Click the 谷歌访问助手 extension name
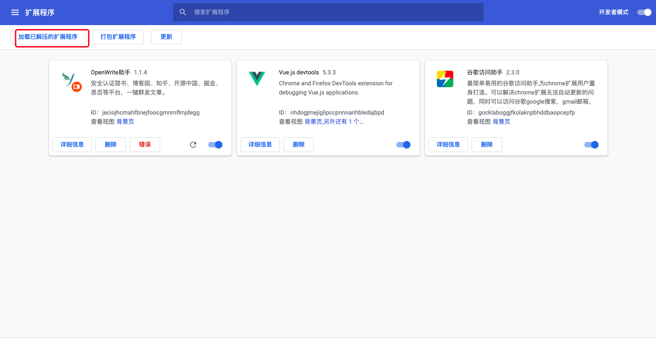 [x=485, y=73]
